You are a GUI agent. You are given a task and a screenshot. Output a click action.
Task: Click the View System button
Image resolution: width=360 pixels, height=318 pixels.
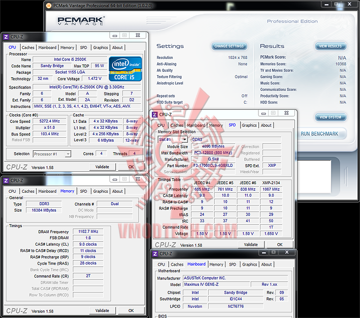coord(330,117)
